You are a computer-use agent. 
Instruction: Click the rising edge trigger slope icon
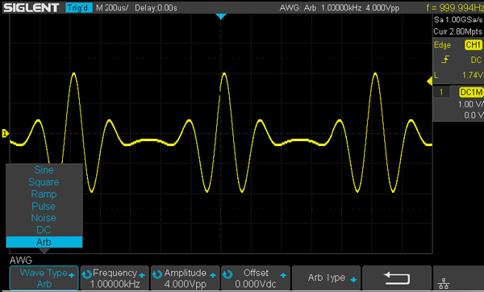point(445,60)
